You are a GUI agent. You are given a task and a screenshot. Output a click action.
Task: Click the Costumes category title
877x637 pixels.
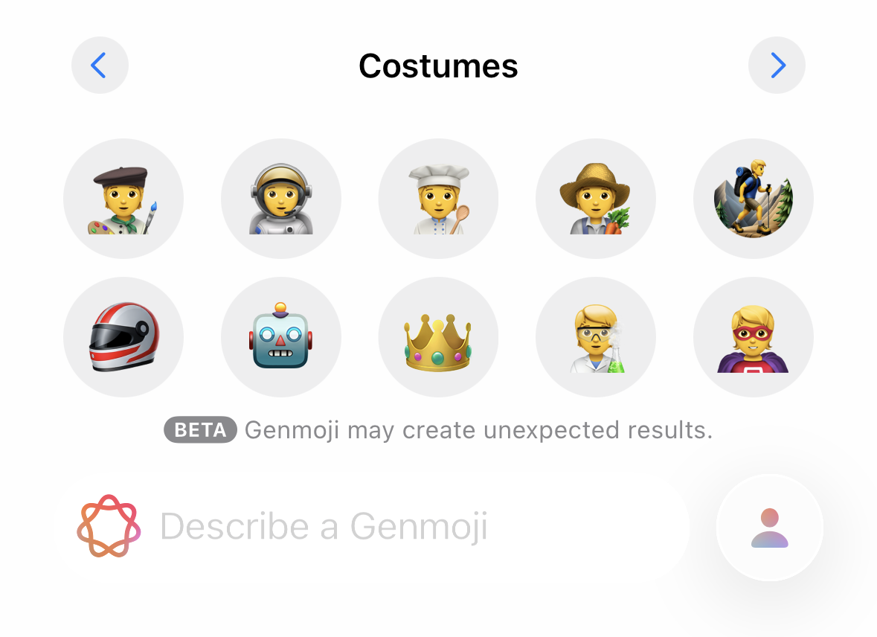point(439,66)
